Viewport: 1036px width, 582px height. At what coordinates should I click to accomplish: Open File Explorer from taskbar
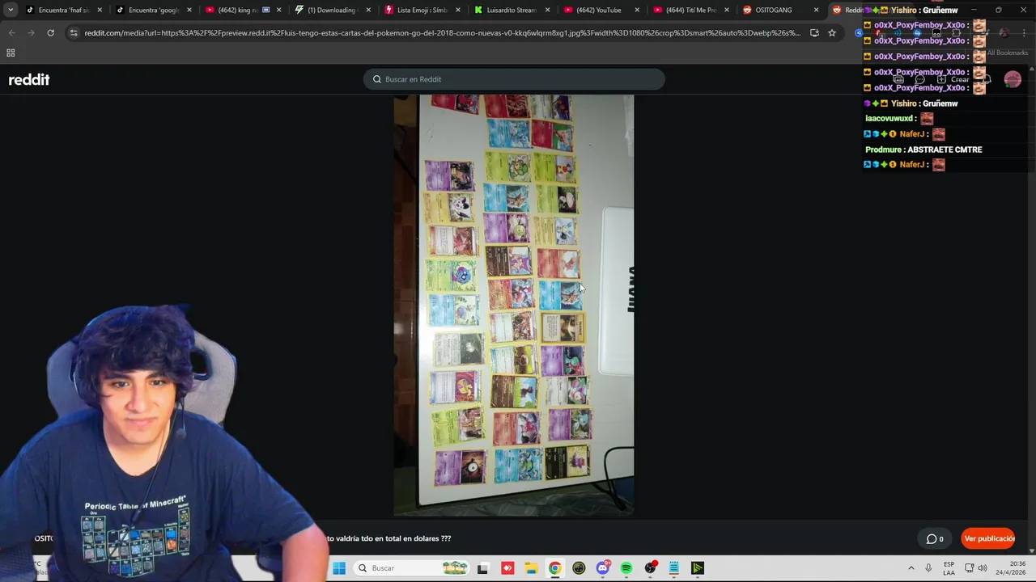(x=531, y=568)
